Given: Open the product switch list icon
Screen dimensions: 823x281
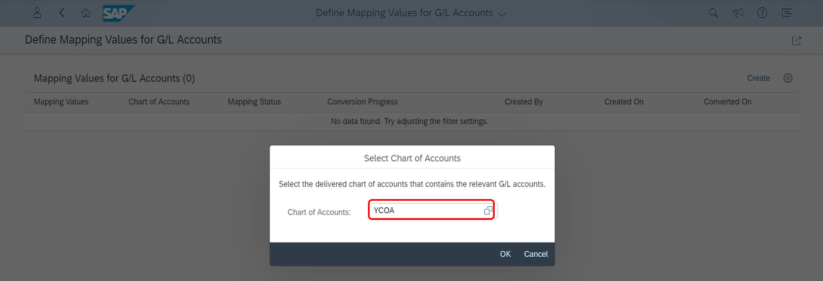Looking at the screenshot, I should 787,13.
